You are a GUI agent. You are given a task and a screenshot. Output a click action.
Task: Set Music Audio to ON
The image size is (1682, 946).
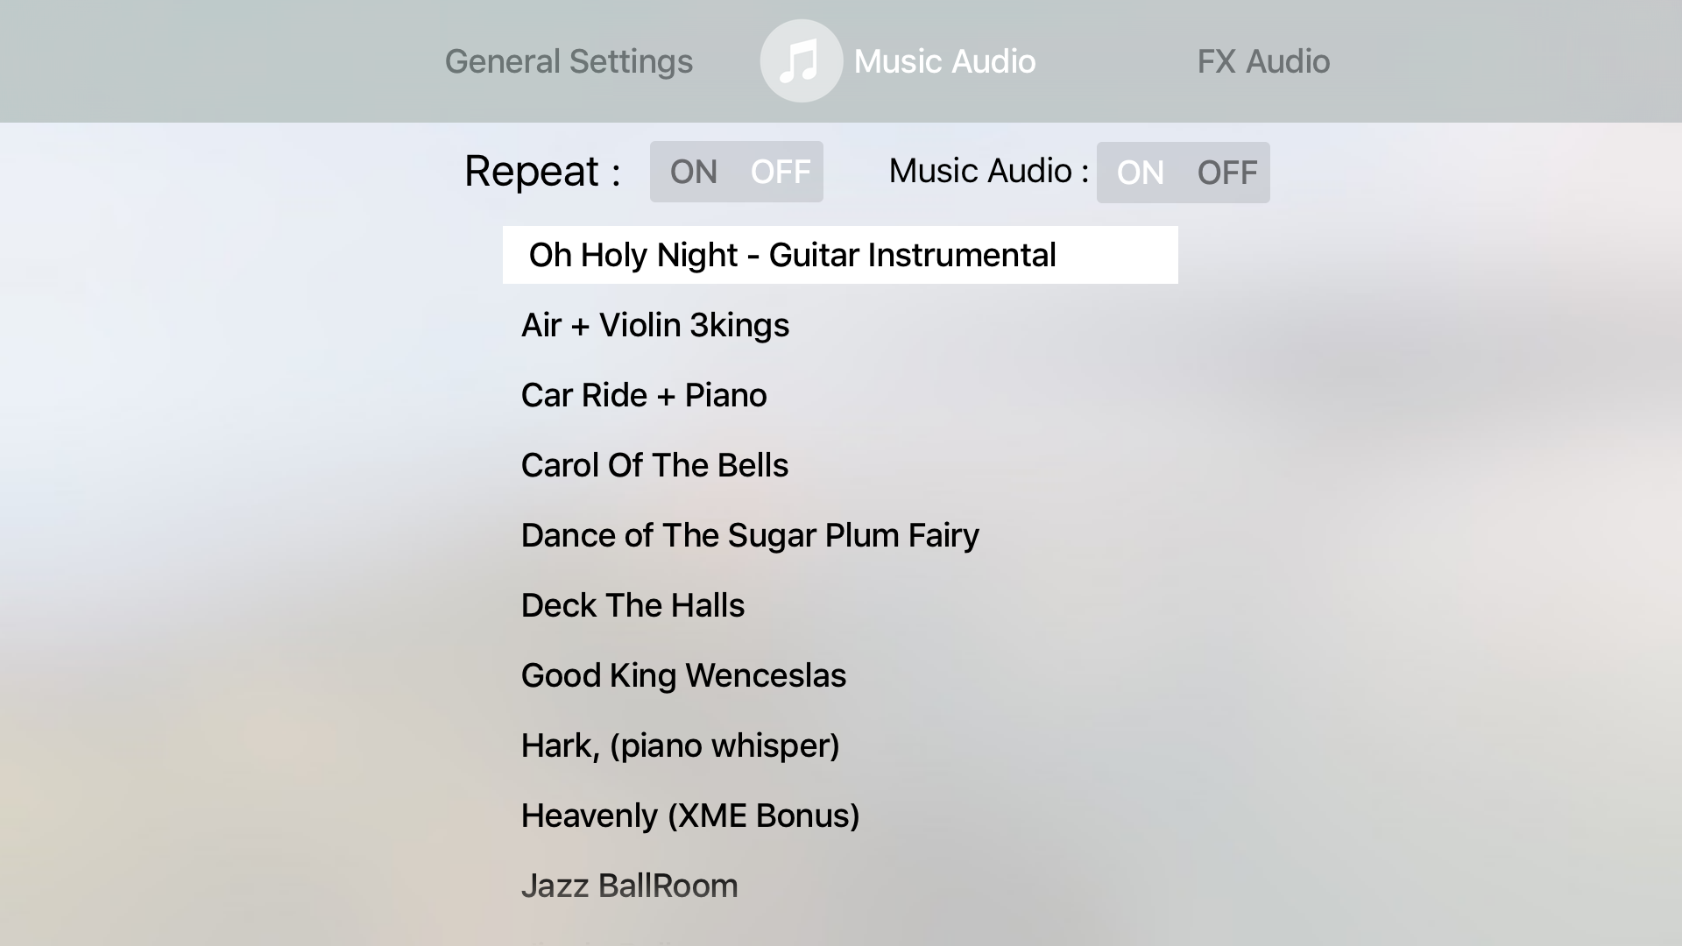pos(1140,173)
